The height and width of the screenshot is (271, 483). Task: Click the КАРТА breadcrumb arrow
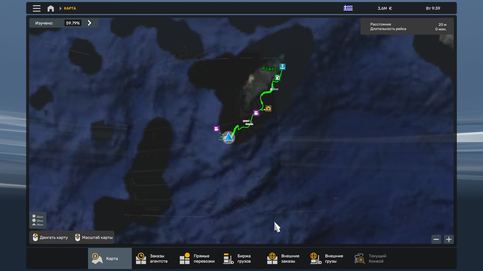[x=60, y=8]
